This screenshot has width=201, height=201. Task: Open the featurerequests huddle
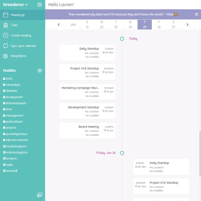(15, 103)
